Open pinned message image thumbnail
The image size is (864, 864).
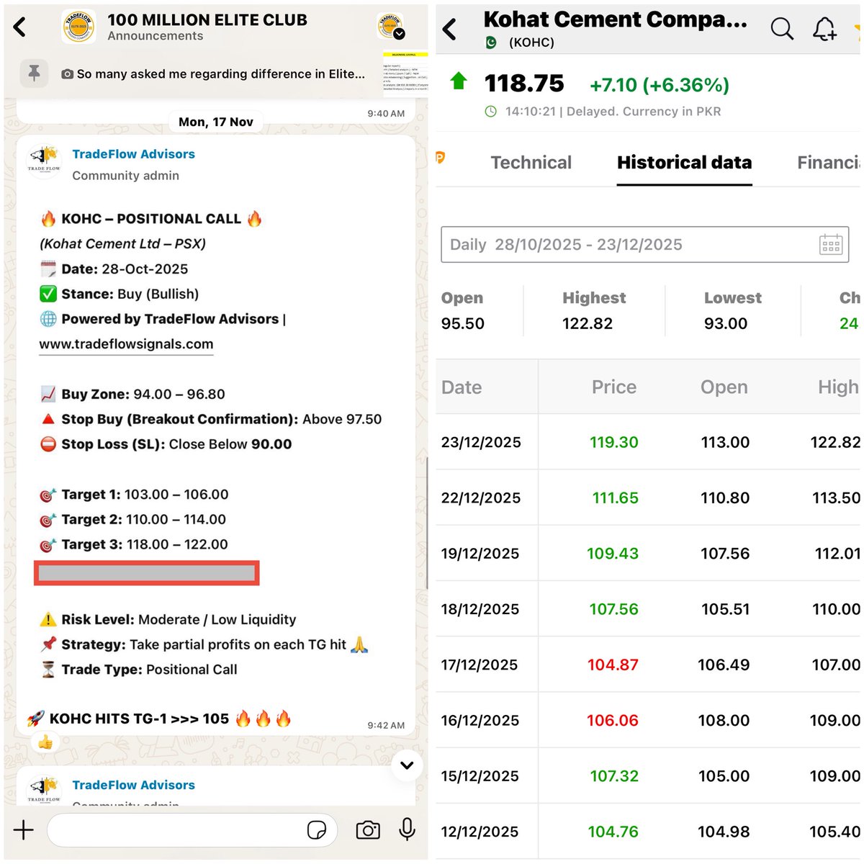[x=405, y=73]
